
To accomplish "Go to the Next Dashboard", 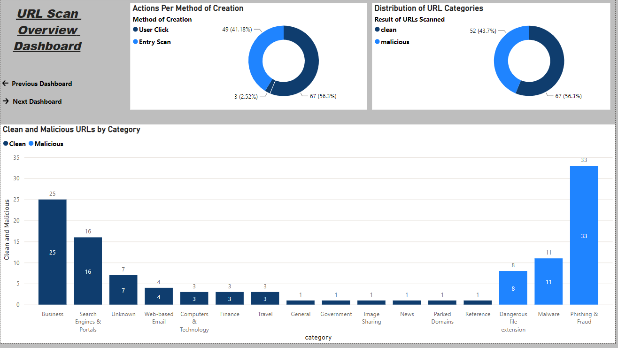I will click(x=37, y=101).
